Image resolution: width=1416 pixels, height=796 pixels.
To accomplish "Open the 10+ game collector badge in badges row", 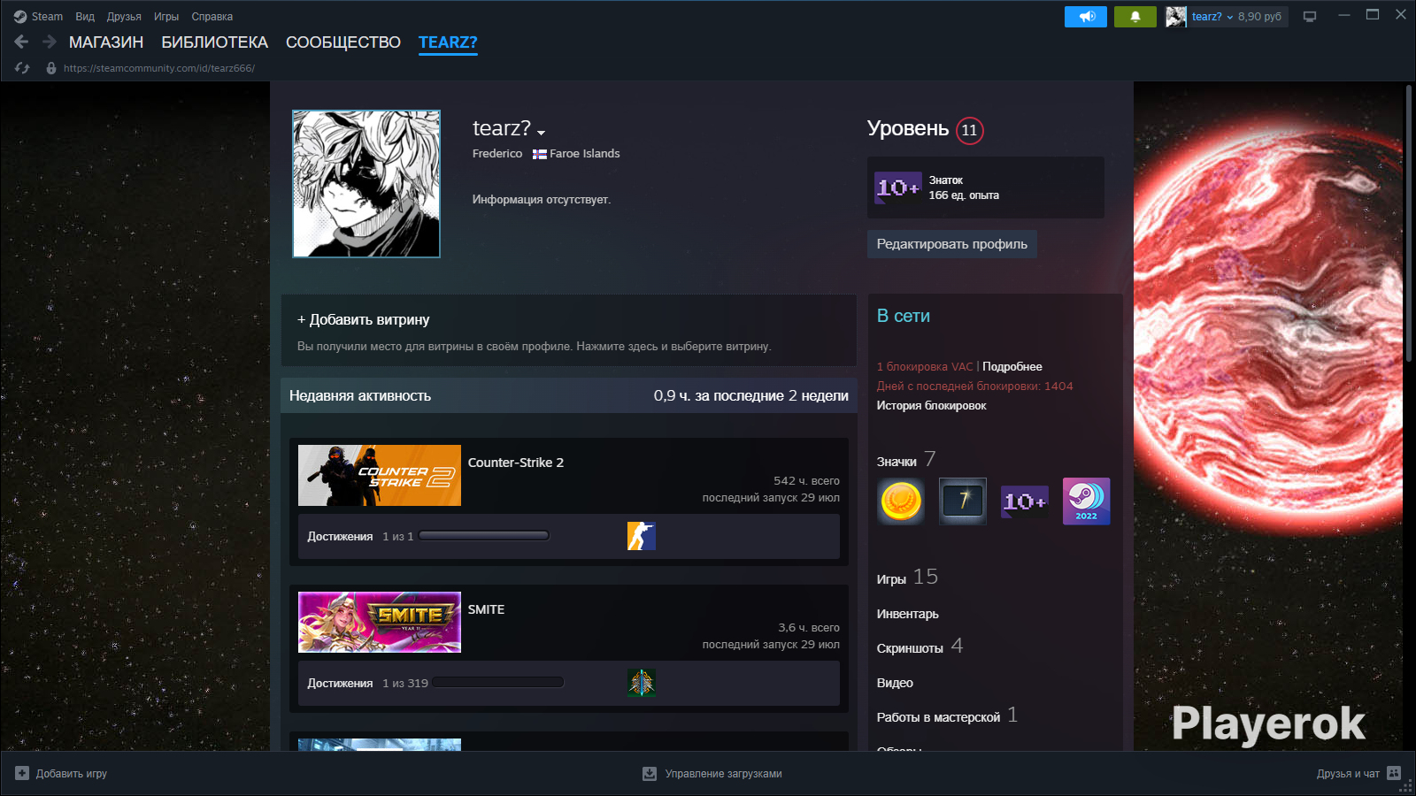I will [1025, 501].
